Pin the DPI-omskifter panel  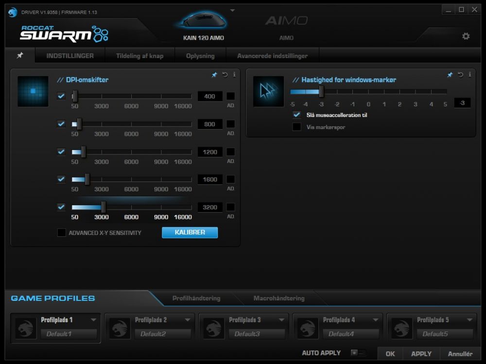click(x=214, y=75)
